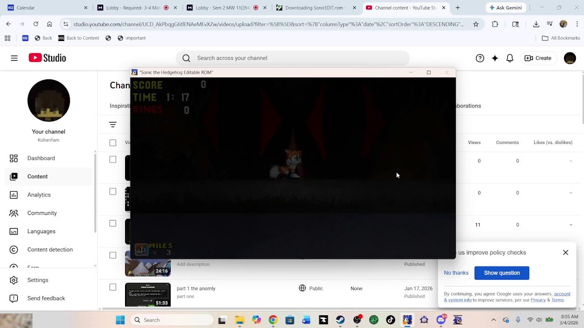Switch to the Downloading SonicEDIT.rom tab
This screenshot has height=328, width=584.
(317, 8)
